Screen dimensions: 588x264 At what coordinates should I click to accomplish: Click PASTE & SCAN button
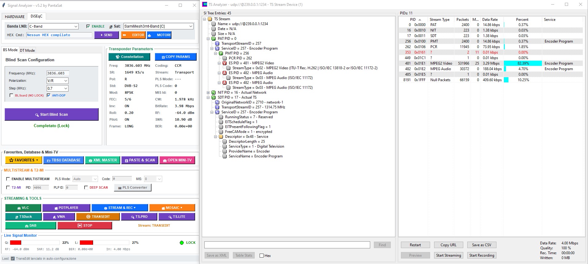[140, 160]
